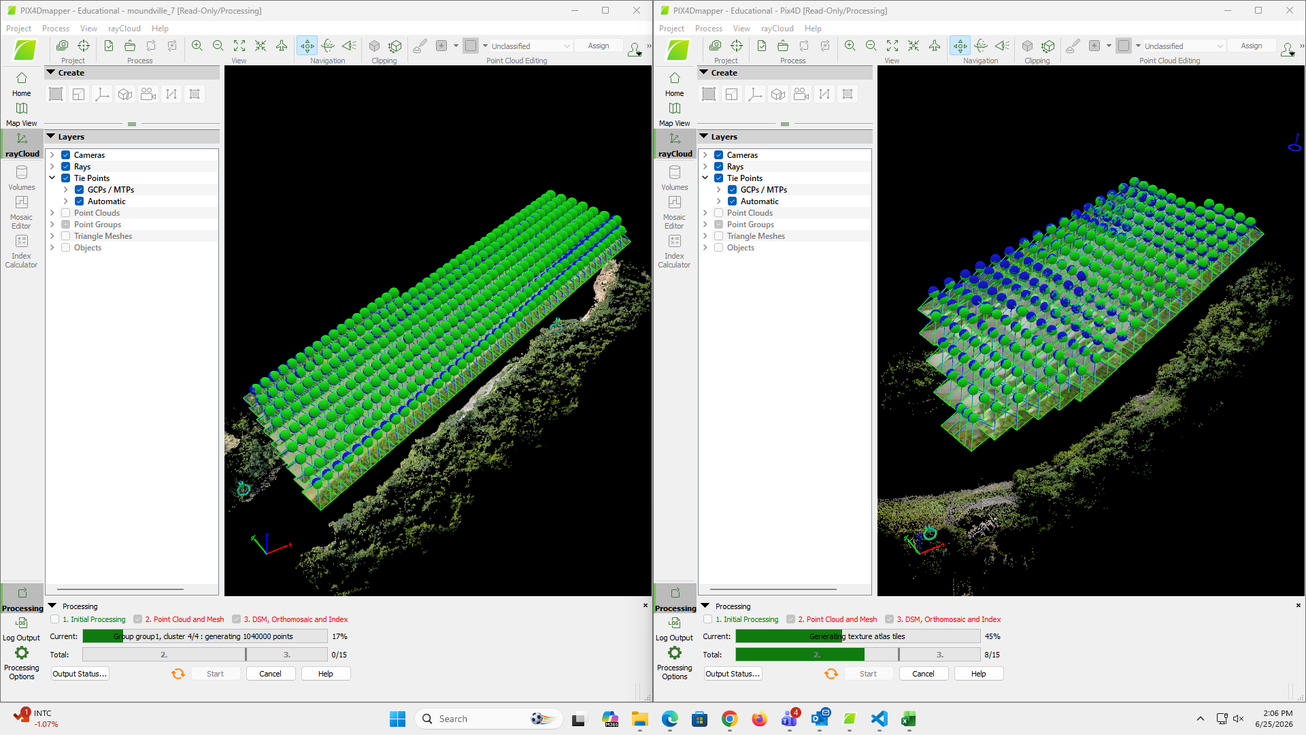
Task: Open View menu in left window
Action: coord(88,29)
